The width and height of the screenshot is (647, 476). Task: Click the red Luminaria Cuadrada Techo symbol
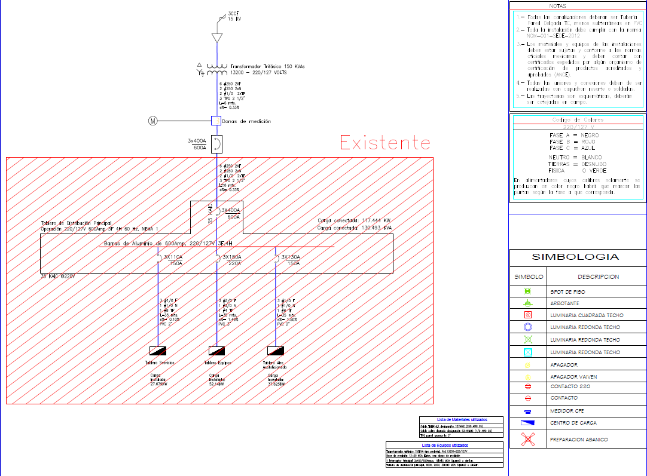527,315
